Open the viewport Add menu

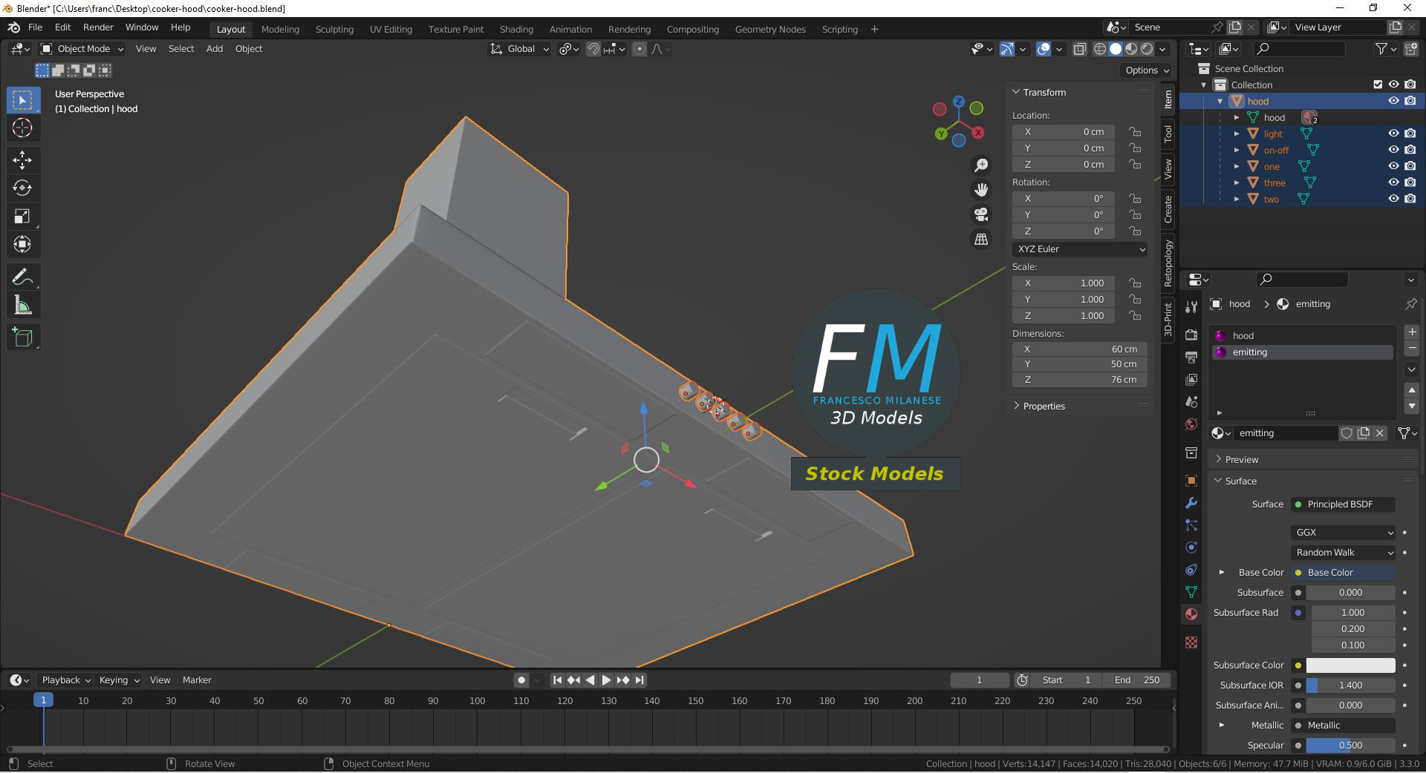[215, 49]
